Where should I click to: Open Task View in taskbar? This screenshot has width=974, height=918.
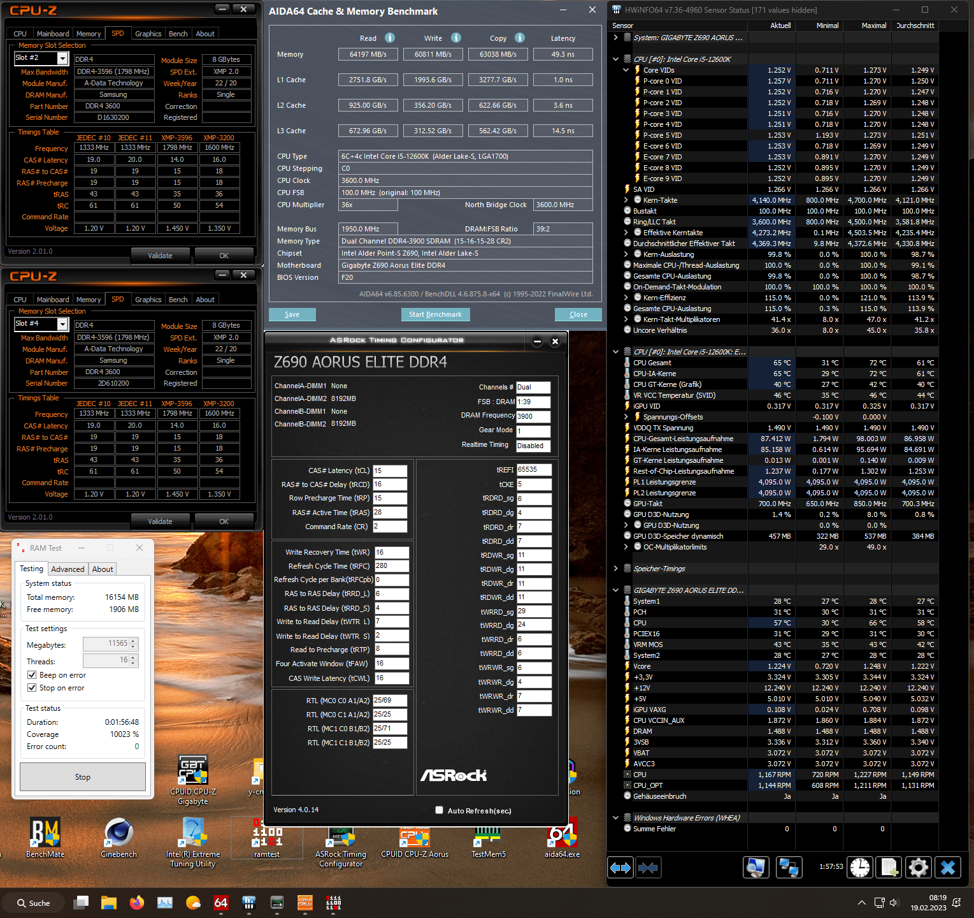81,903
